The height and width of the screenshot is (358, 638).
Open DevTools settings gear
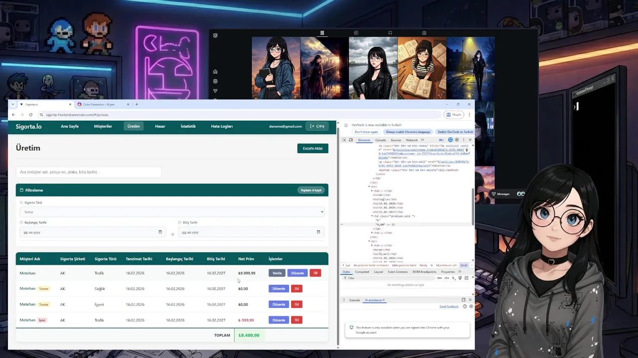click(457, 140)
